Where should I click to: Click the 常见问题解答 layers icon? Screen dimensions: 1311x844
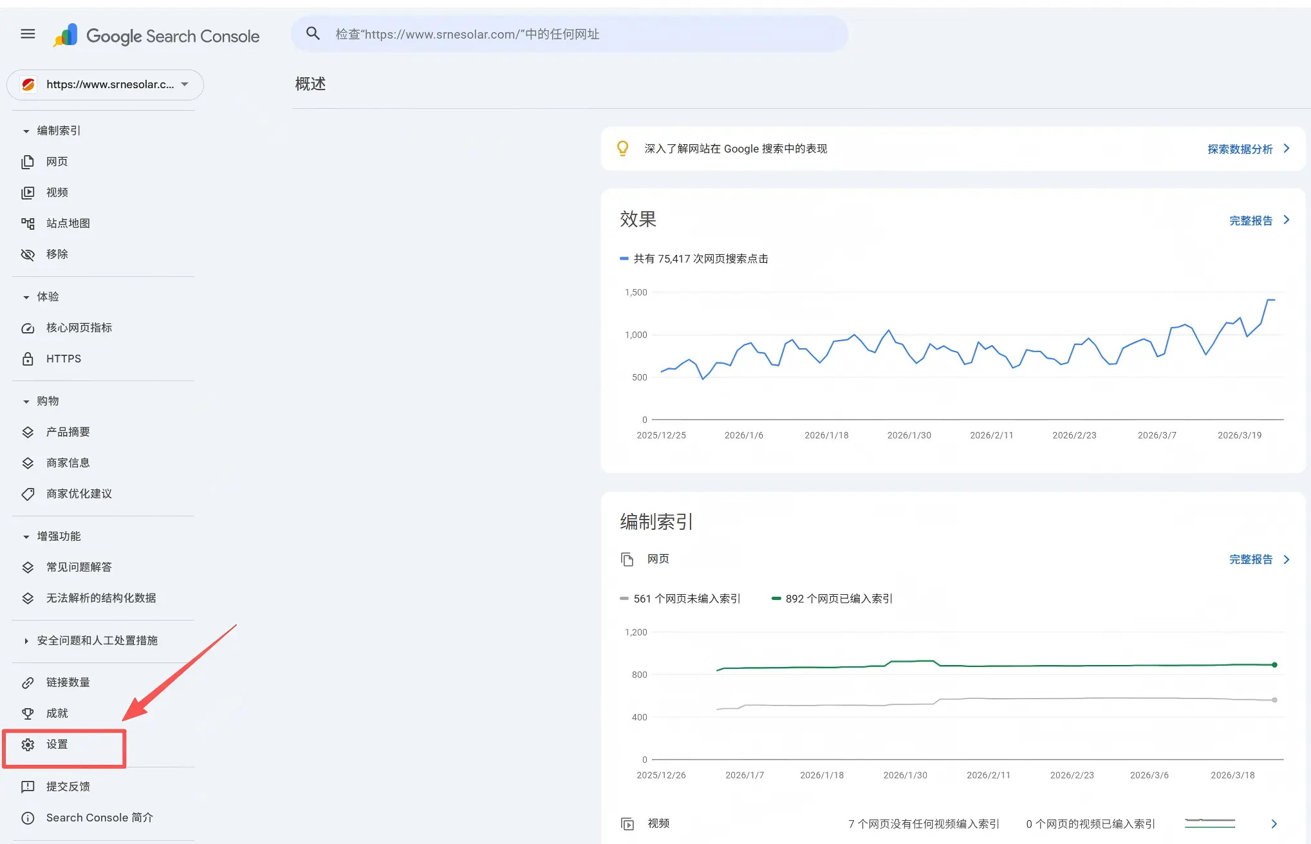(x=28, y=567)
